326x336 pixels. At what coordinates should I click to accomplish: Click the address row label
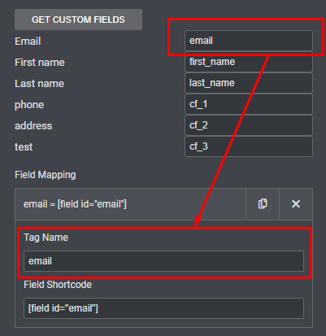point(33,126)
